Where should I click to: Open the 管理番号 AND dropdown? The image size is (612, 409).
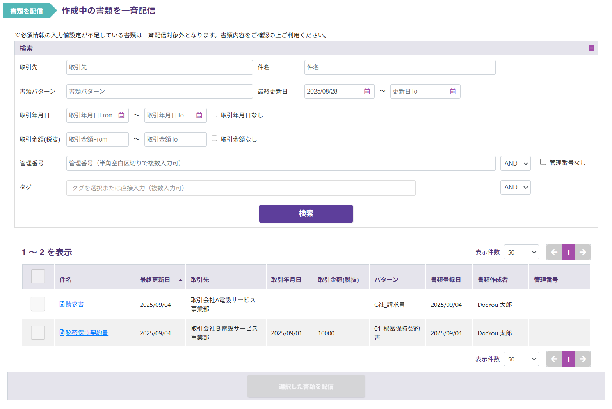[515, 163]
